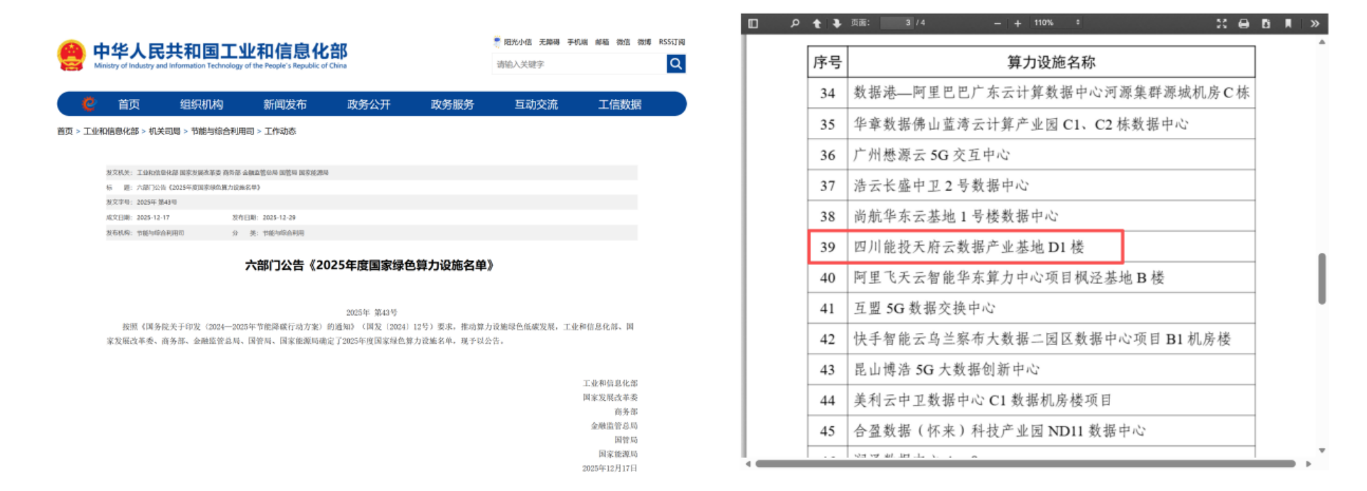Screen dimensions: 1367x491
Task: Zoom in with the plus button
Action: tap(1017, 24)
